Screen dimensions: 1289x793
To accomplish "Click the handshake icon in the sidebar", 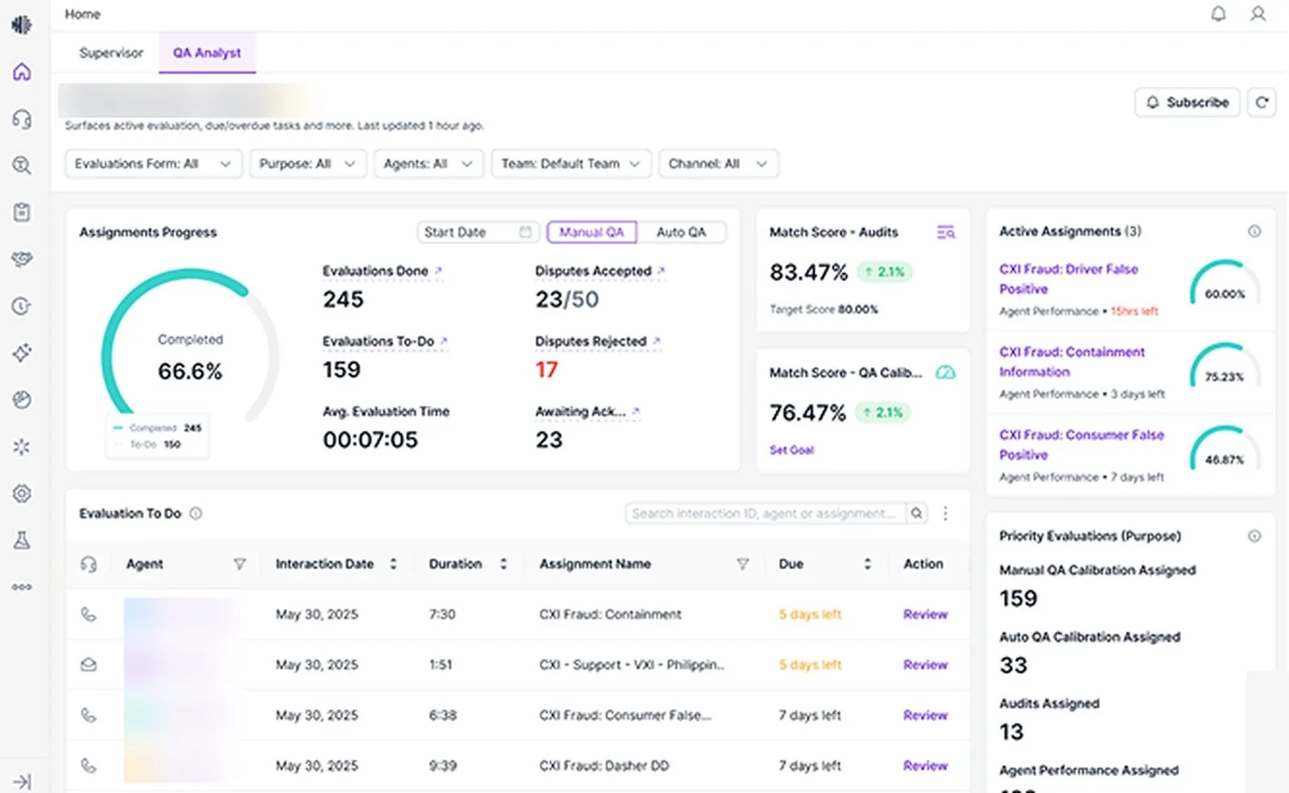I will tap(23, 259).
